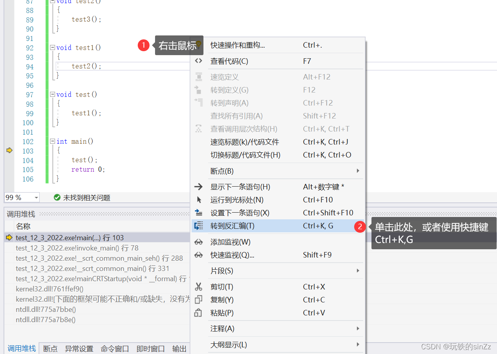
Task: Select 设置下一条语句(X) menu entry
Action: tap(278, 213)
